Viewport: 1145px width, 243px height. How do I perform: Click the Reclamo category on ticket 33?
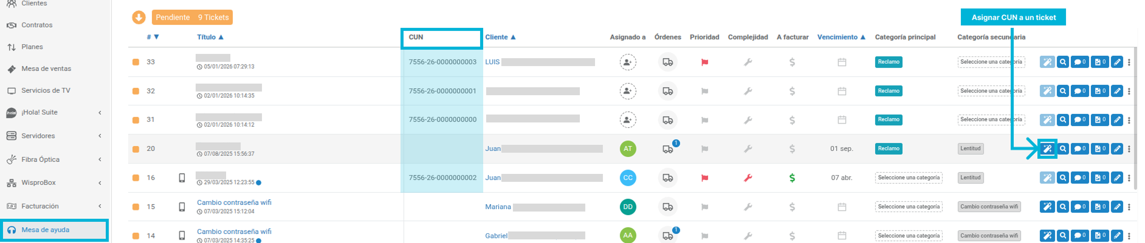(x=889, y=62)
